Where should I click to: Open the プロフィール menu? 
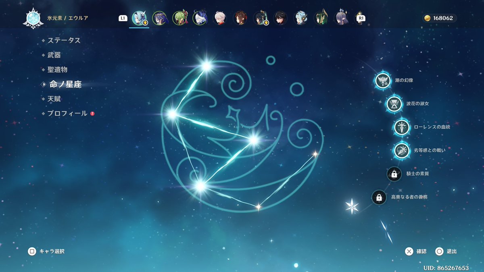tap(67, 114)
